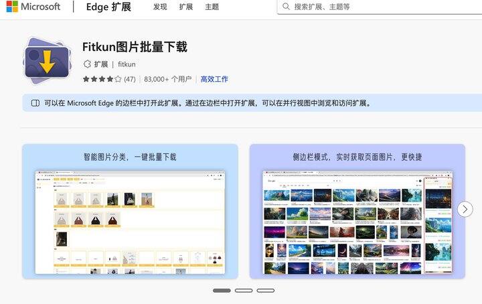This screenshot has height=304, width=482.
Task: Click the fitkun publisher name
Action: [127, 64]
